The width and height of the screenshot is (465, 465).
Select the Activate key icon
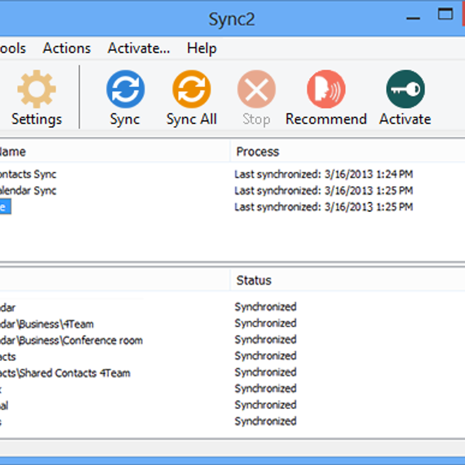coord(405,90)
